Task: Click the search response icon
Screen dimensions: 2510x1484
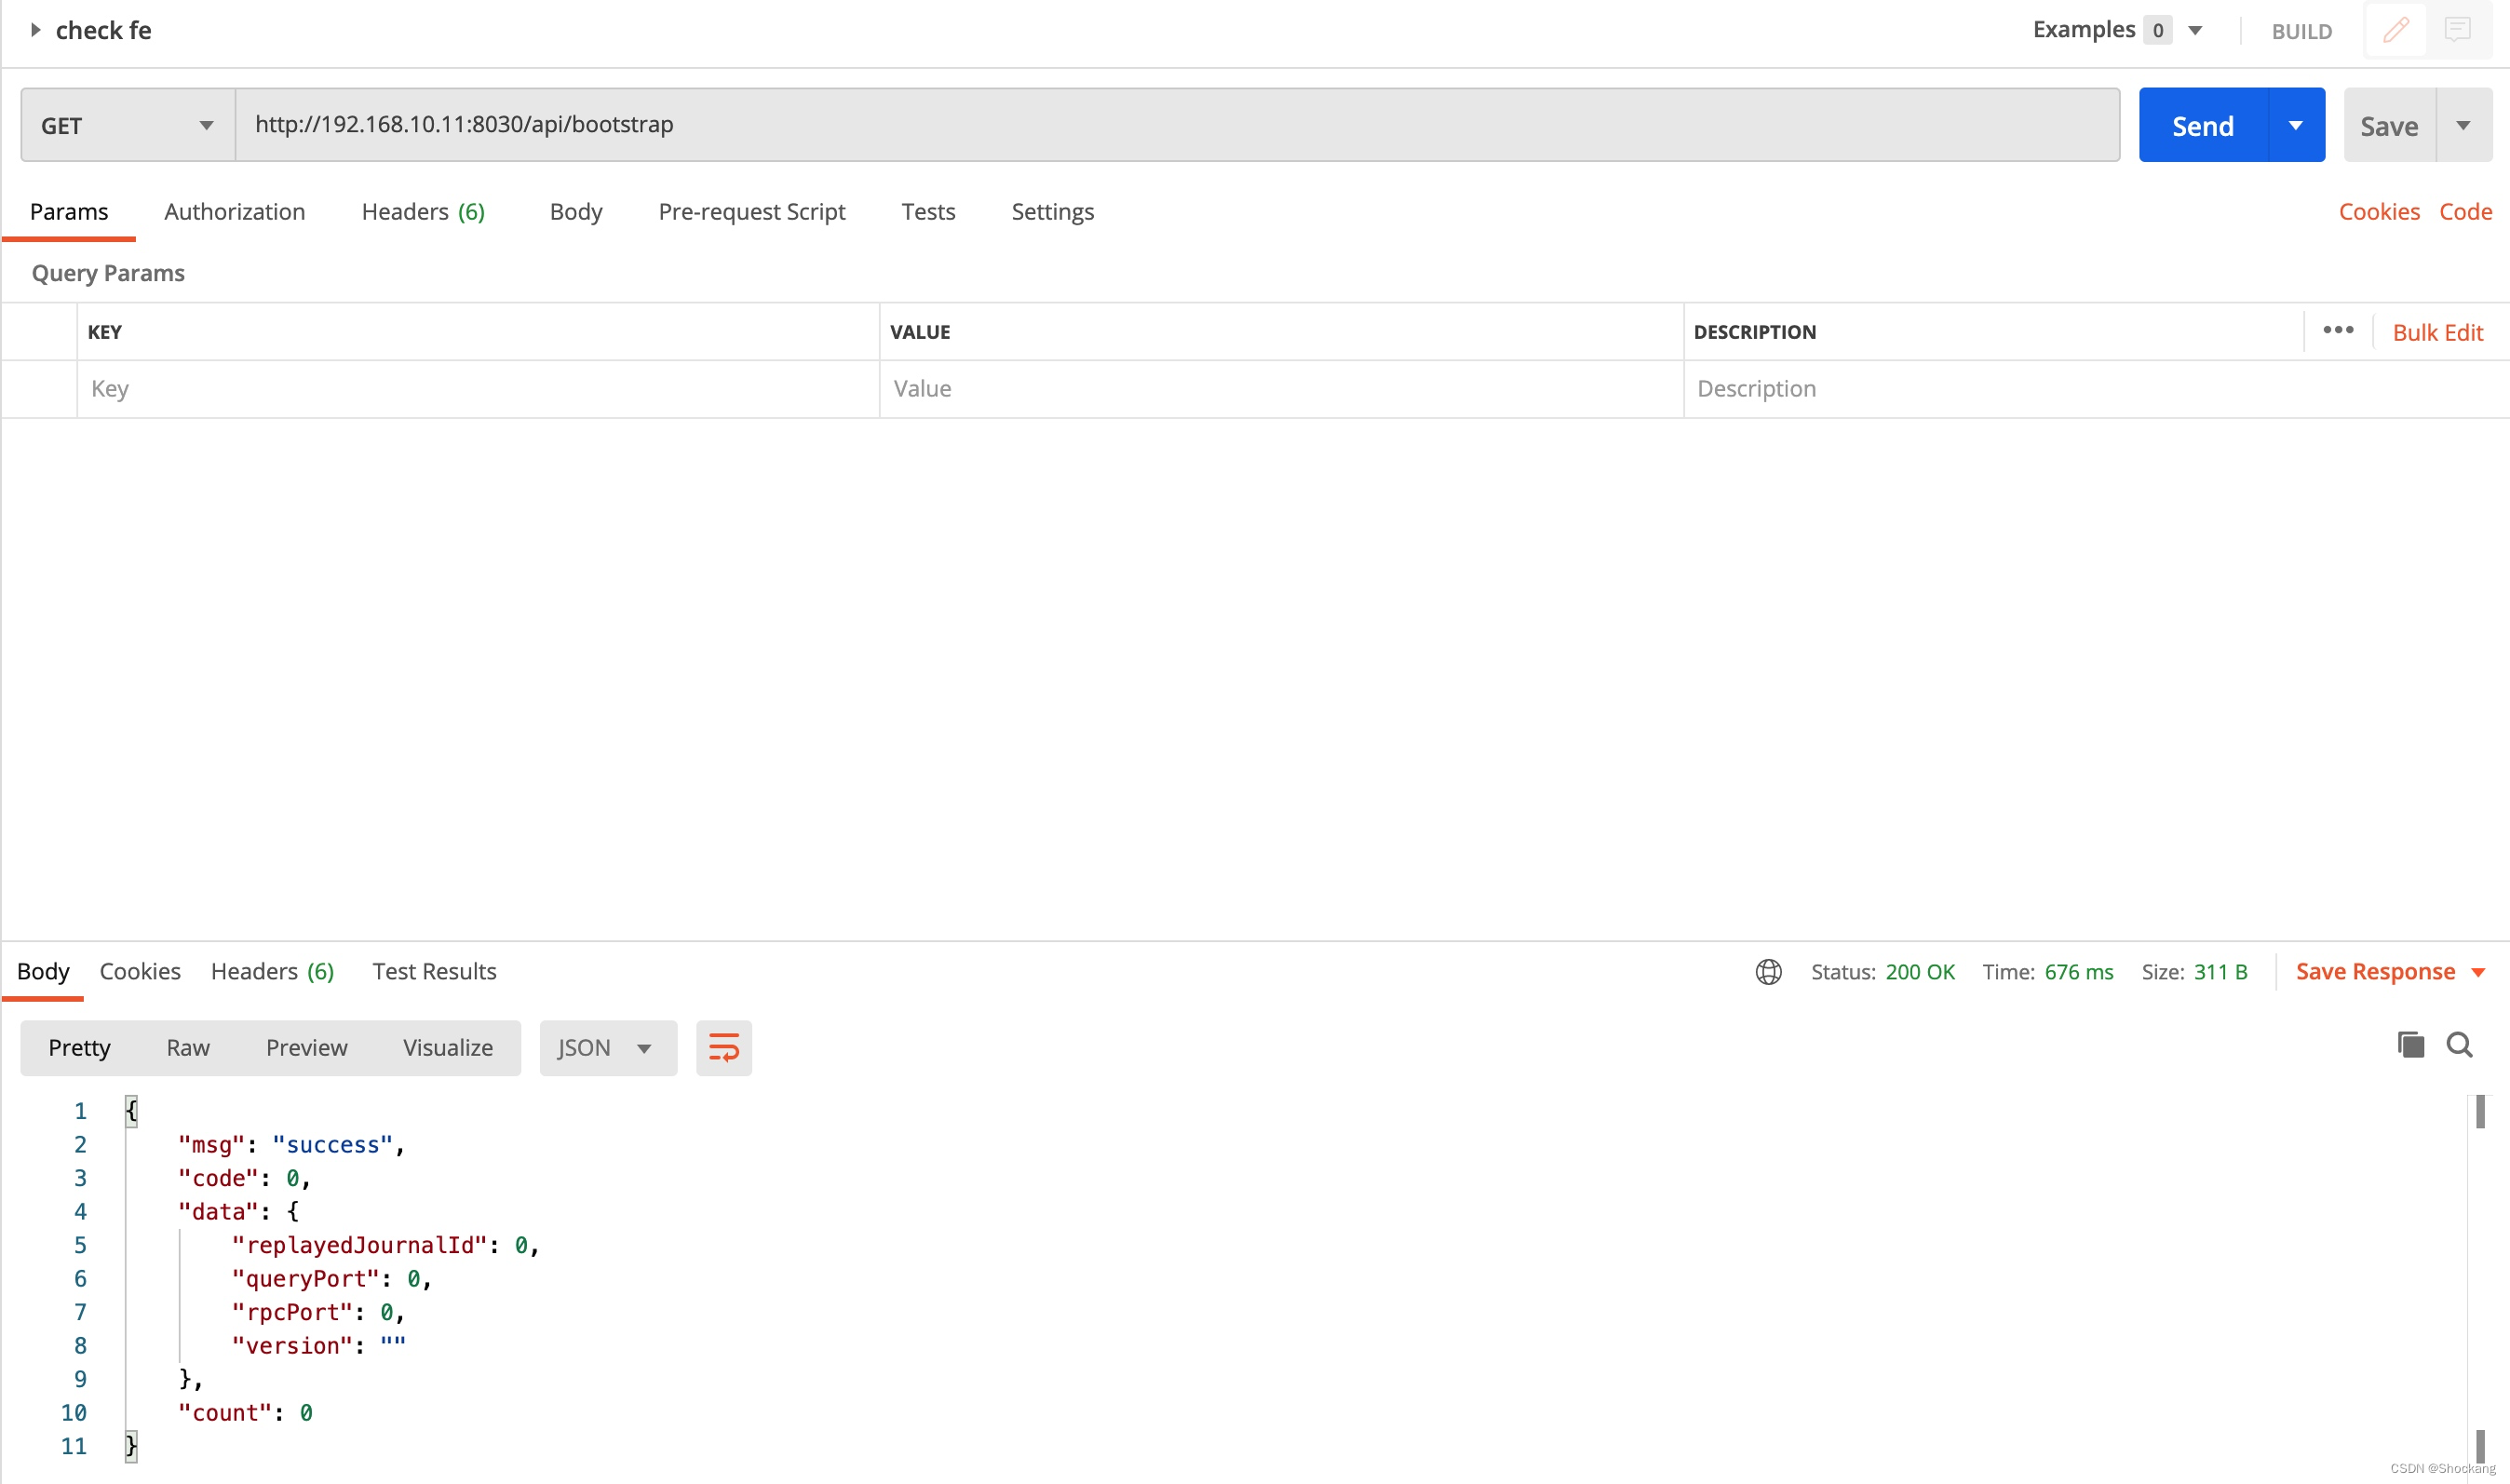Action: [x=2459, y=1045]
